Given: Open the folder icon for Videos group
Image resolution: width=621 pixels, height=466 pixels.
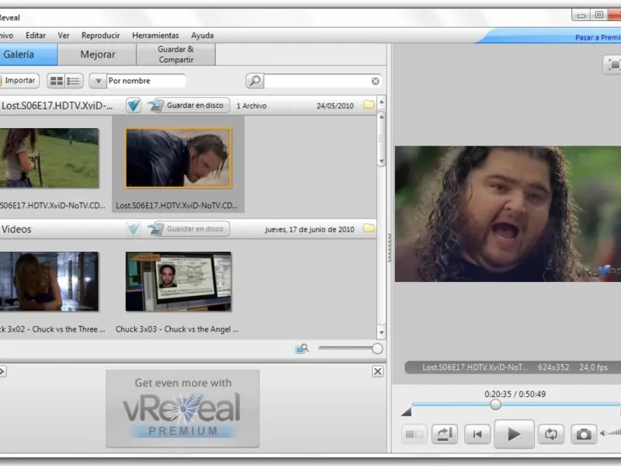Looking at the screenshot, I should 369,228.
